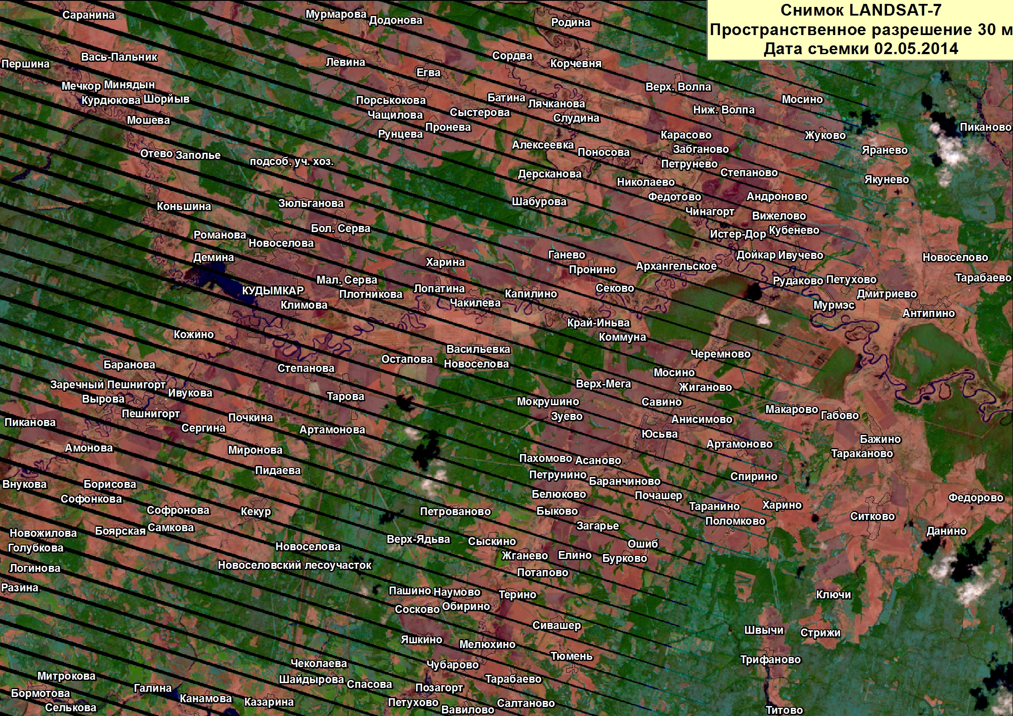1013x716 pixels.
Task: Select the Дерсканова label
Action: (x=550, y=174)
